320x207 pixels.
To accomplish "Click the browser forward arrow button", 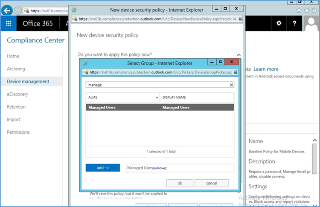I will click(18, 11).
